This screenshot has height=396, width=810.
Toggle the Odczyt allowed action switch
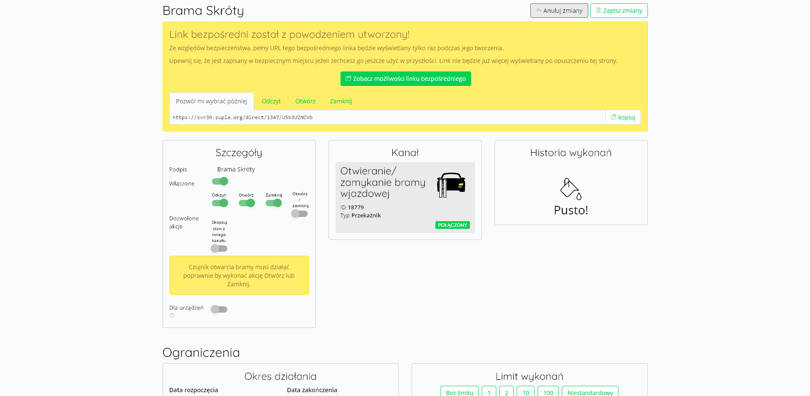click(x=220, y=203)
